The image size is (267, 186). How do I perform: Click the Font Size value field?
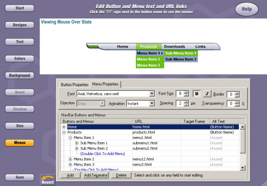point(180,94)
